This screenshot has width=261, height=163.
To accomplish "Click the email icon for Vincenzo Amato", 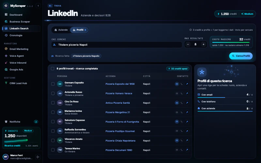I will [x=177, y=141].
